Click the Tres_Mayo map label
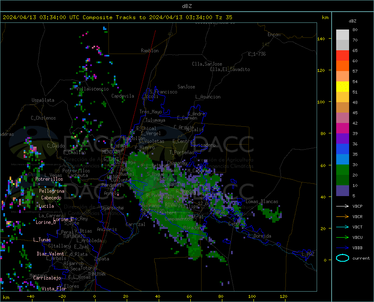Viewport: 374px width, 302px height. tap(150, 112)
